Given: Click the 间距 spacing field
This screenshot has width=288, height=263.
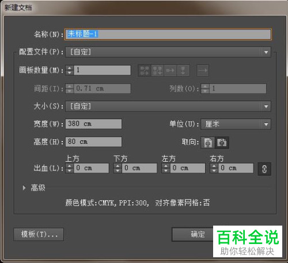Looking at the screenshot, I should (103, 89).
